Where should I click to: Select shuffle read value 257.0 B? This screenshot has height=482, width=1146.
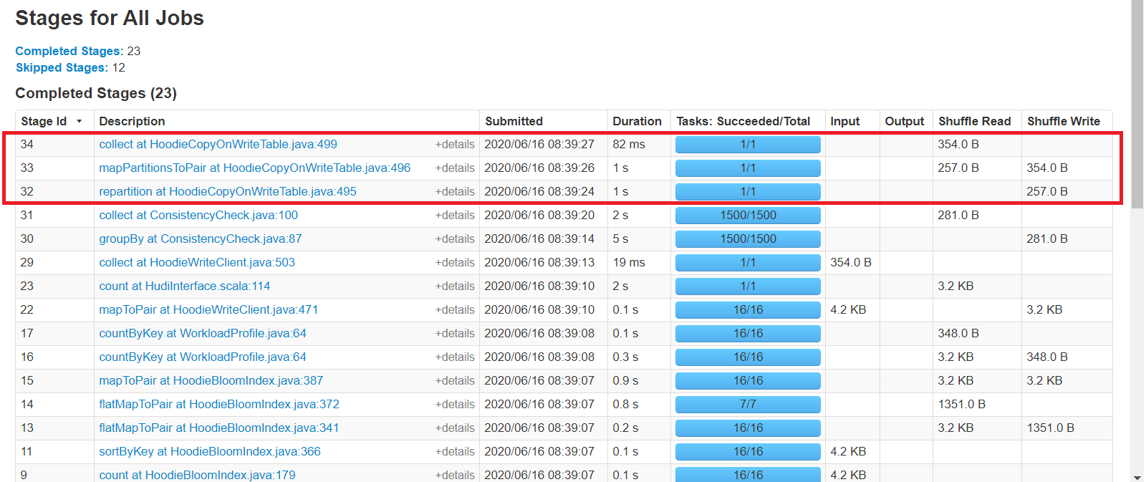(x=958, y=168)
